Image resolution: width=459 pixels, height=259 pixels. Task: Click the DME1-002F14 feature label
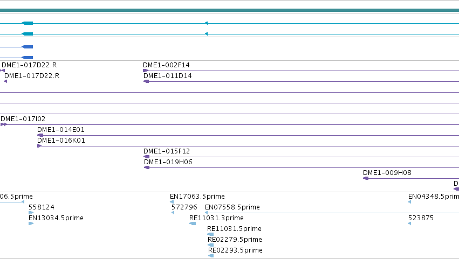click(166, 65)
